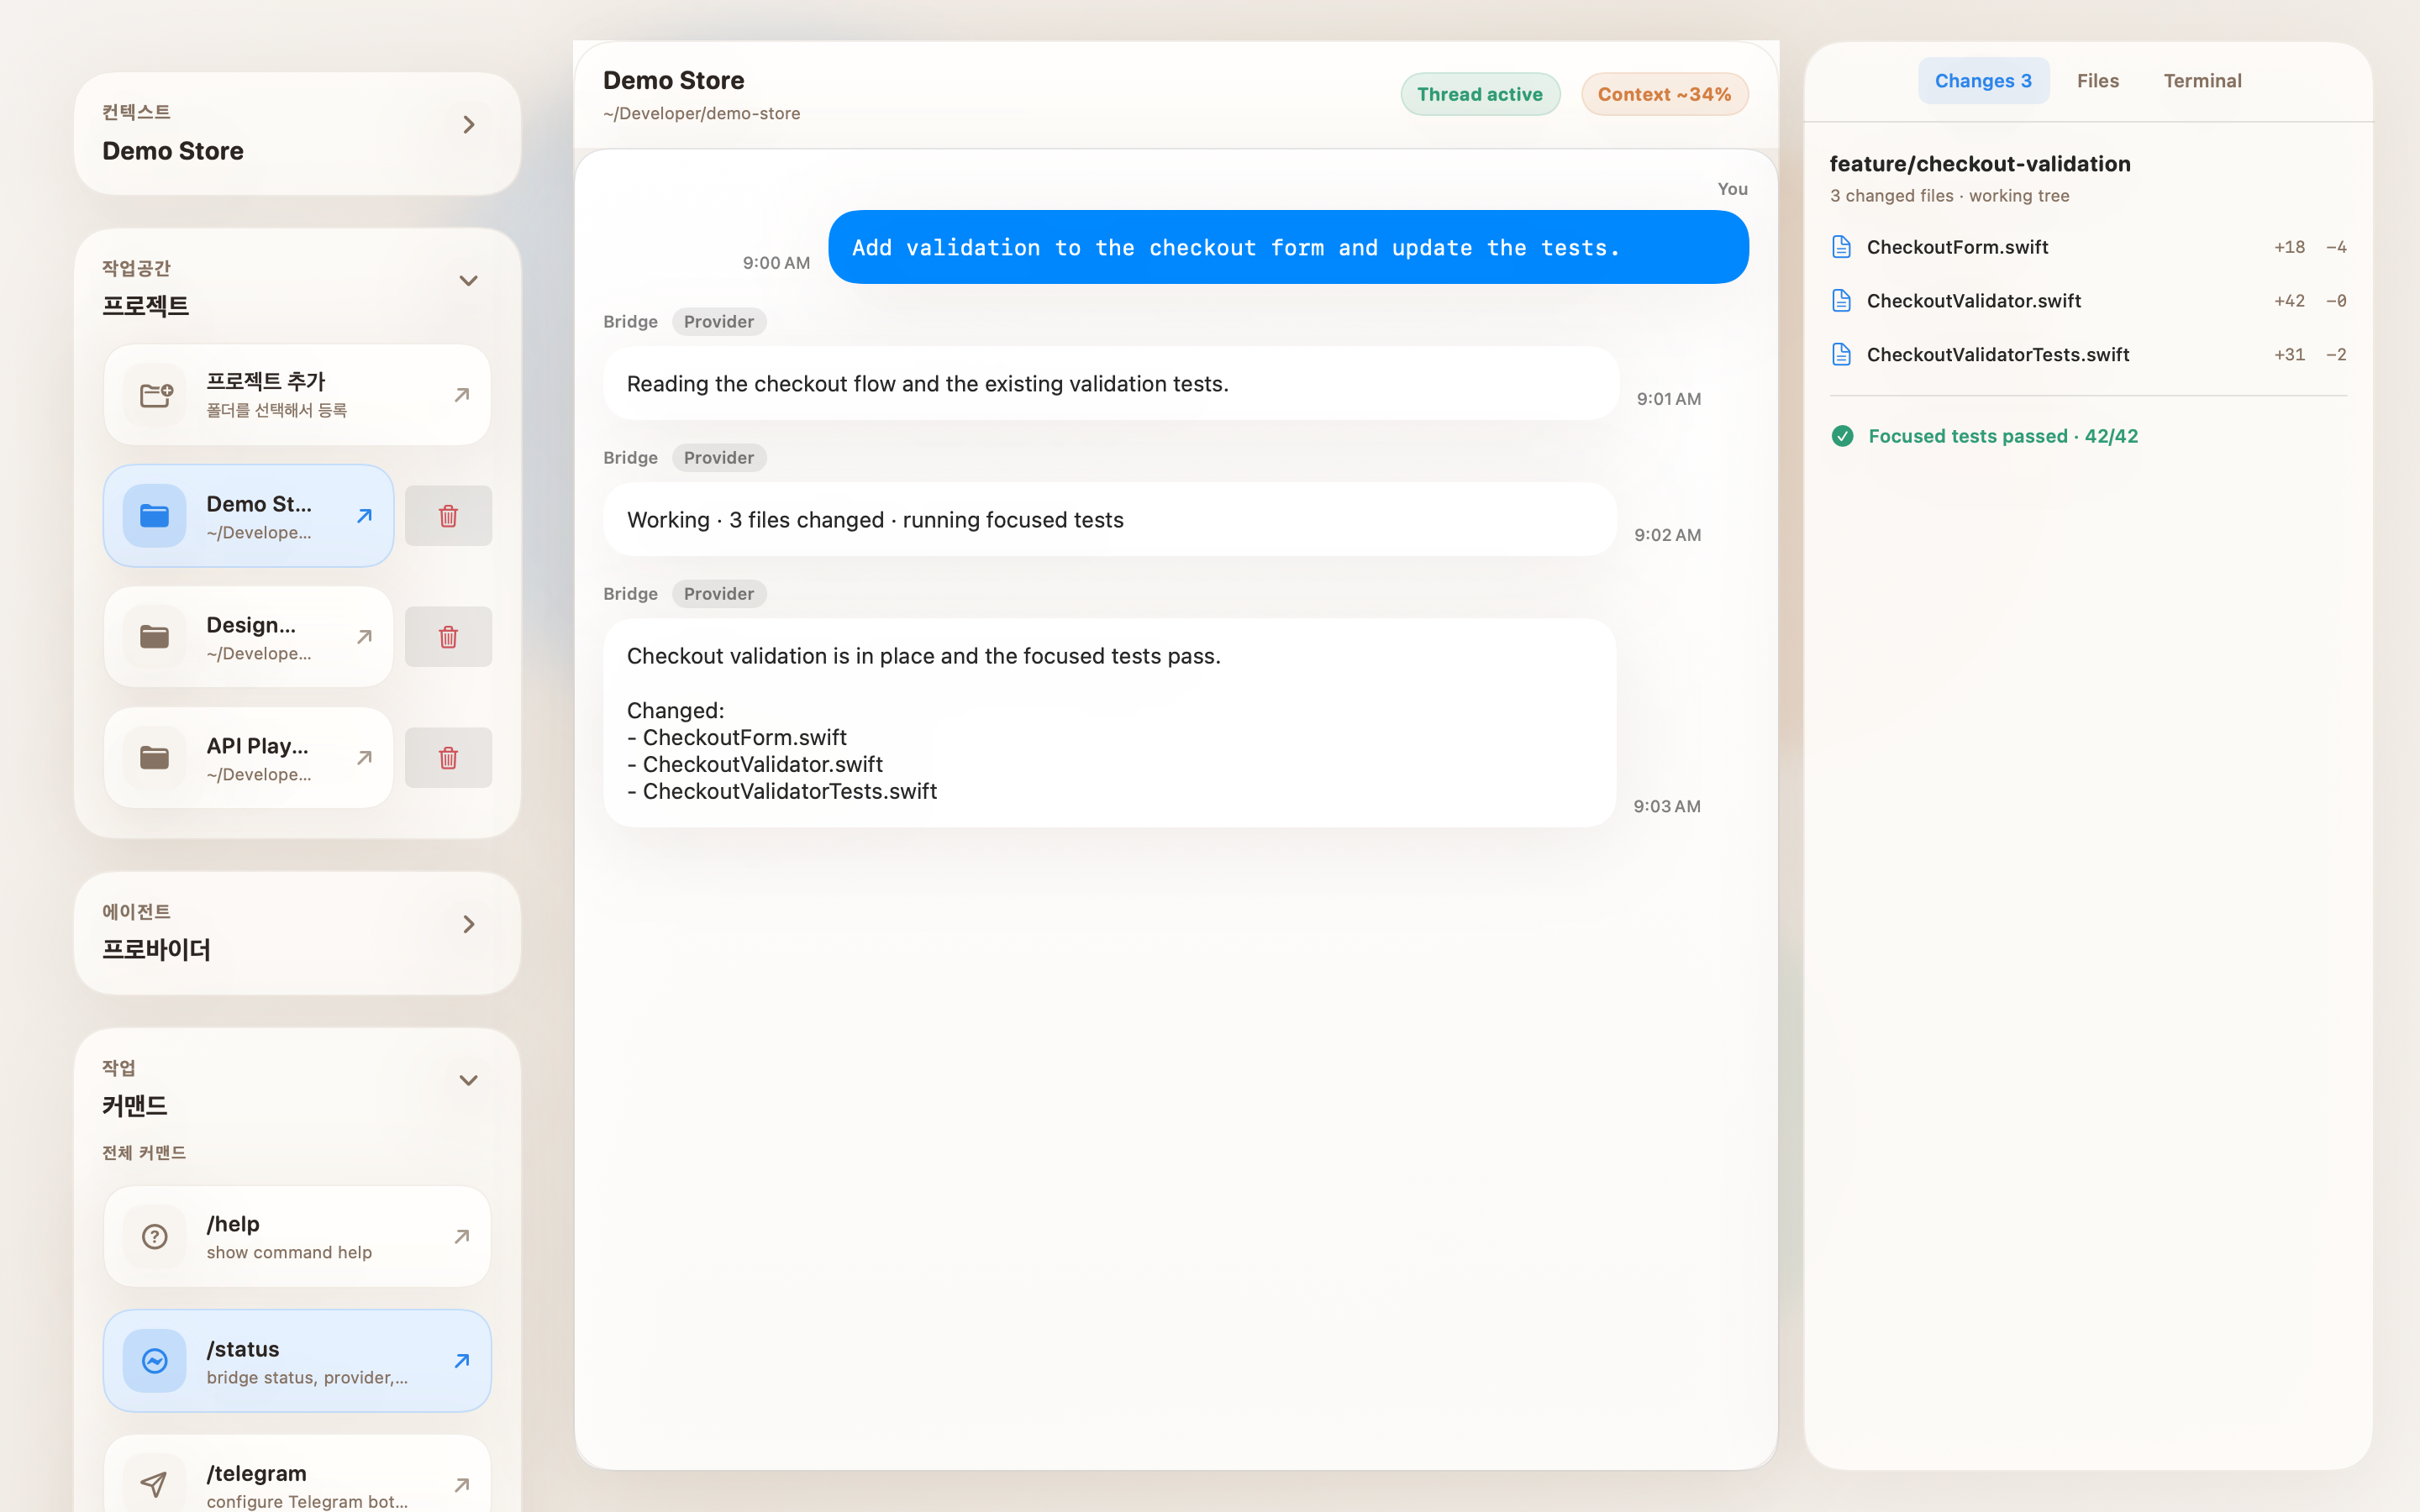Expand the 에이전트 프로바이더 section
Screen dimensions: 2420x1512
468,924
